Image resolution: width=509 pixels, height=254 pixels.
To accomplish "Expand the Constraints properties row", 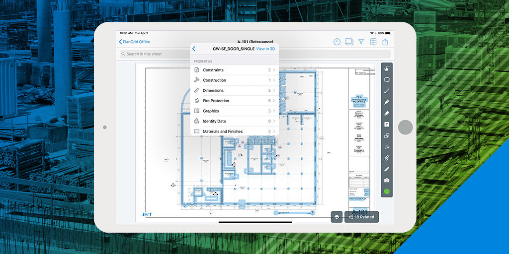I will point(235,70).
